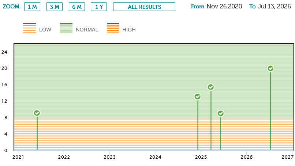This screenshot has width=295, height=166.
Task: Click the HIGH range legend swatch
Action: click(x=113, y=28)
